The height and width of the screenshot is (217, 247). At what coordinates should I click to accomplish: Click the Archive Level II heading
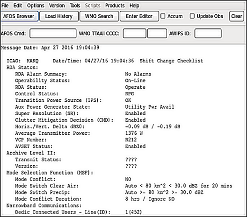tap(31, 153)
